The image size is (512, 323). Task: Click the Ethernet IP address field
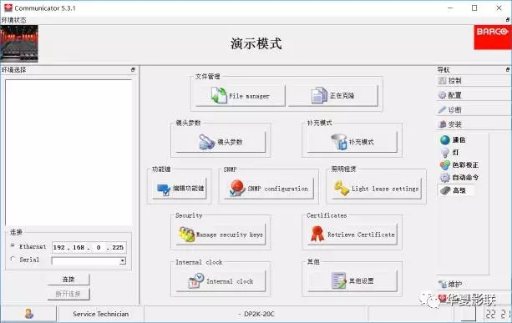tap(89, 247)
